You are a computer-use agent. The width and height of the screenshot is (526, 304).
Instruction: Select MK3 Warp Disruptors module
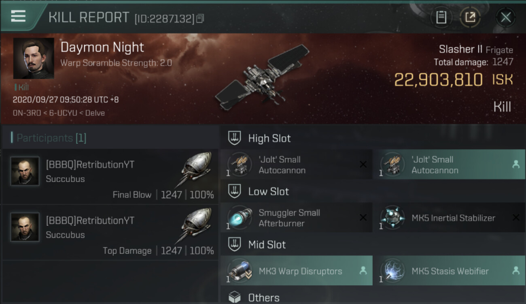pyautogui.click(x=296, y=271)
